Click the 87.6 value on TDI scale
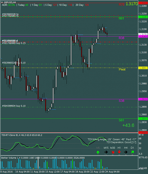 [x=141, y=135]
